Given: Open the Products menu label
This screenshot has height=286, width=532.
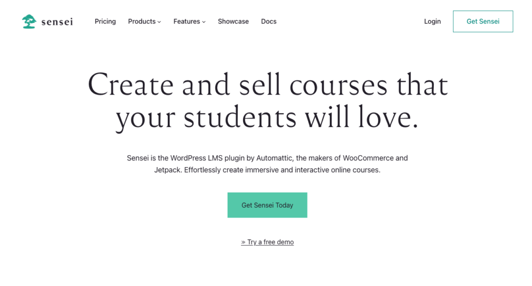Looking at the screenshot, I should [142, 21].
